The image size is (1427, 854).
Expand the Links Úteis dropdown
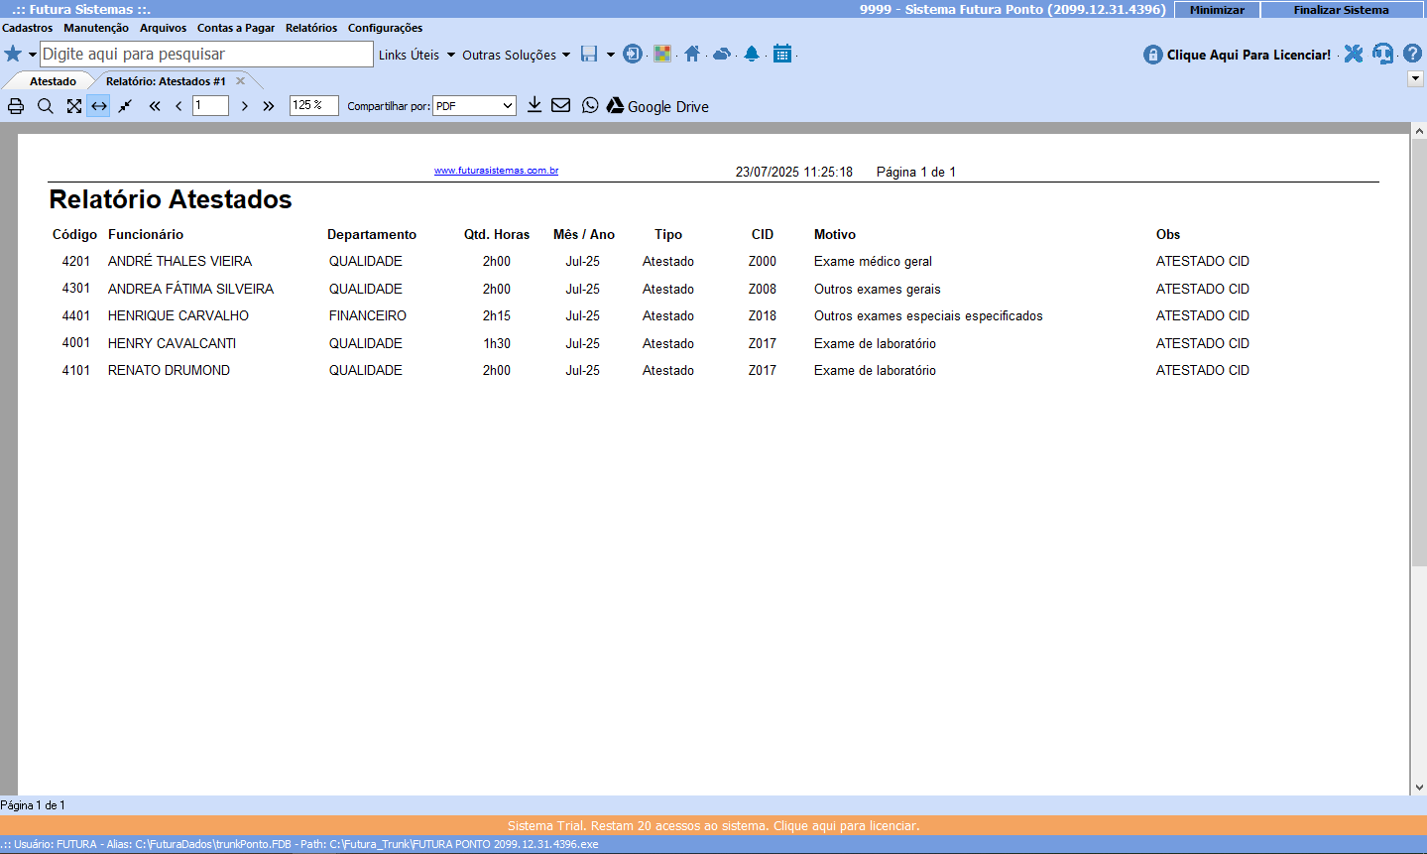pos(416,55)
